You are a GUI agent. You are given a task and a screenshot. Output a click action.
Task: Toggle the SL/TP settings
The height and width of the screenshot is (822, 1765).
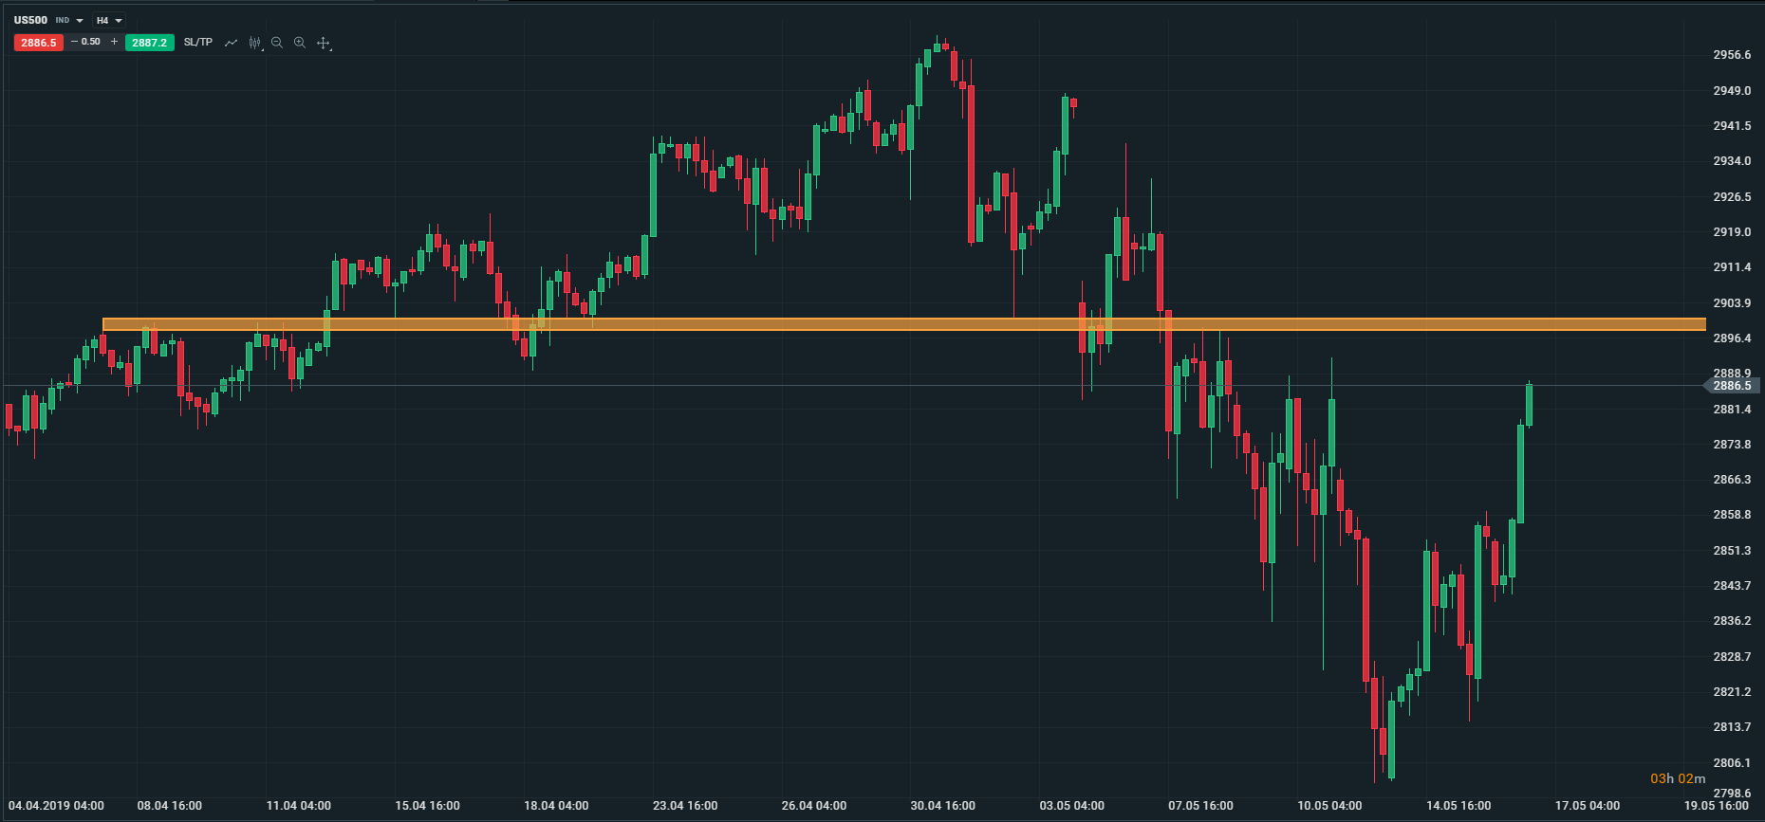click(198, 43)
